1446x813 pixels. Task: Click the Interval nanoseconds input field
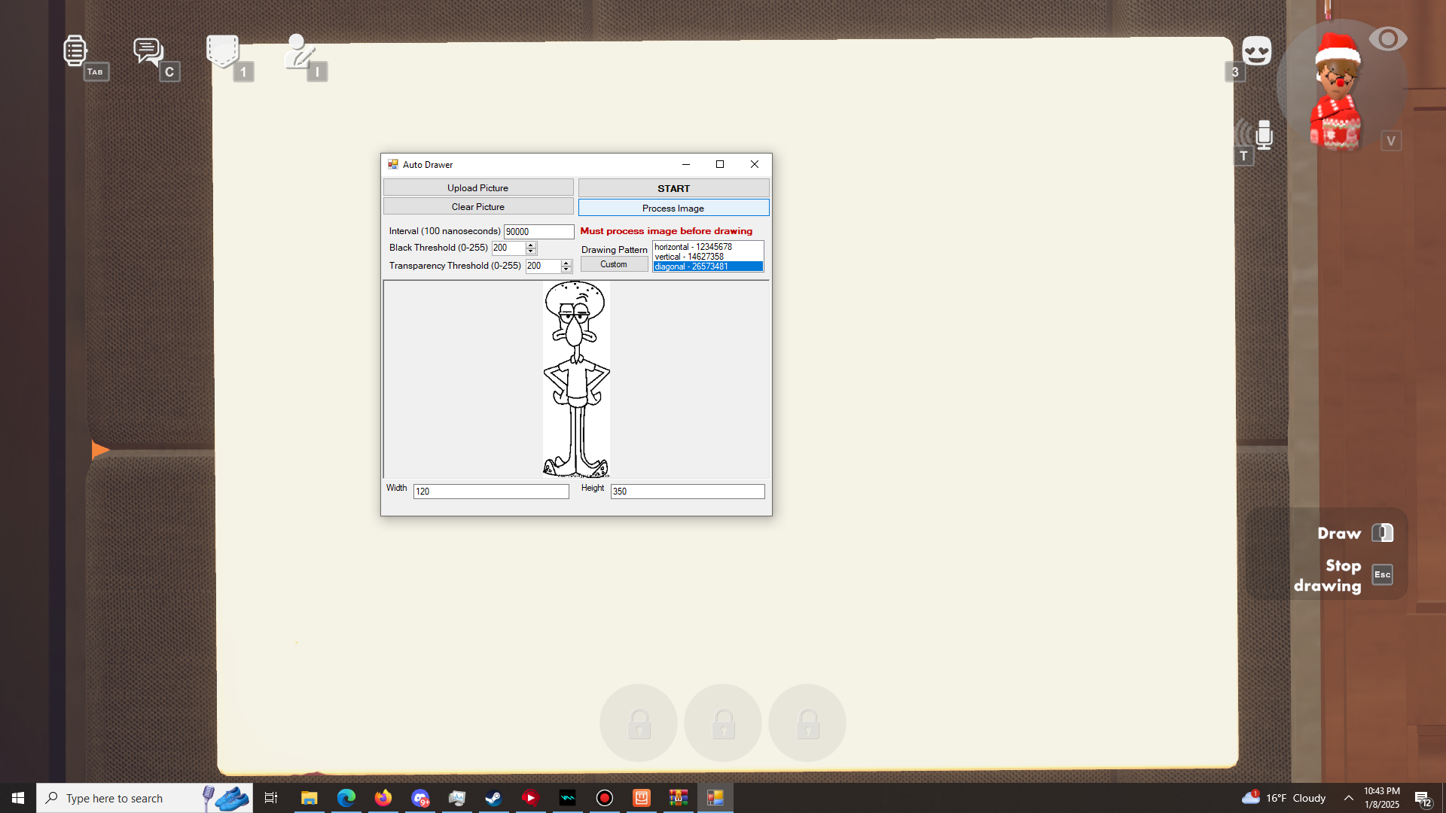tap(538, 232)
